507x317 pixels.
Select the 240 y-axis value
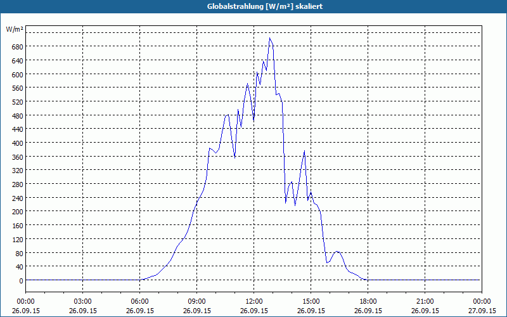17,198
